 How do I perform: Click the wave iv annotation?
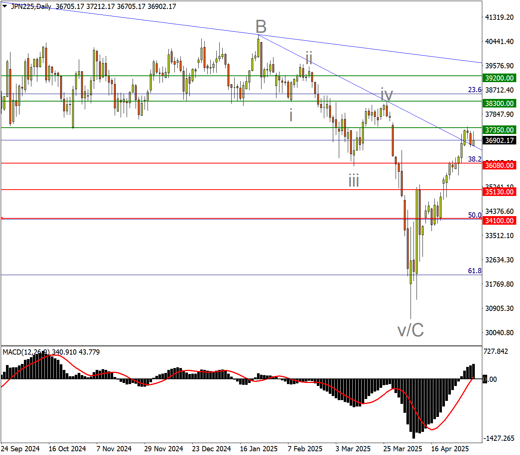pos(387,94)
